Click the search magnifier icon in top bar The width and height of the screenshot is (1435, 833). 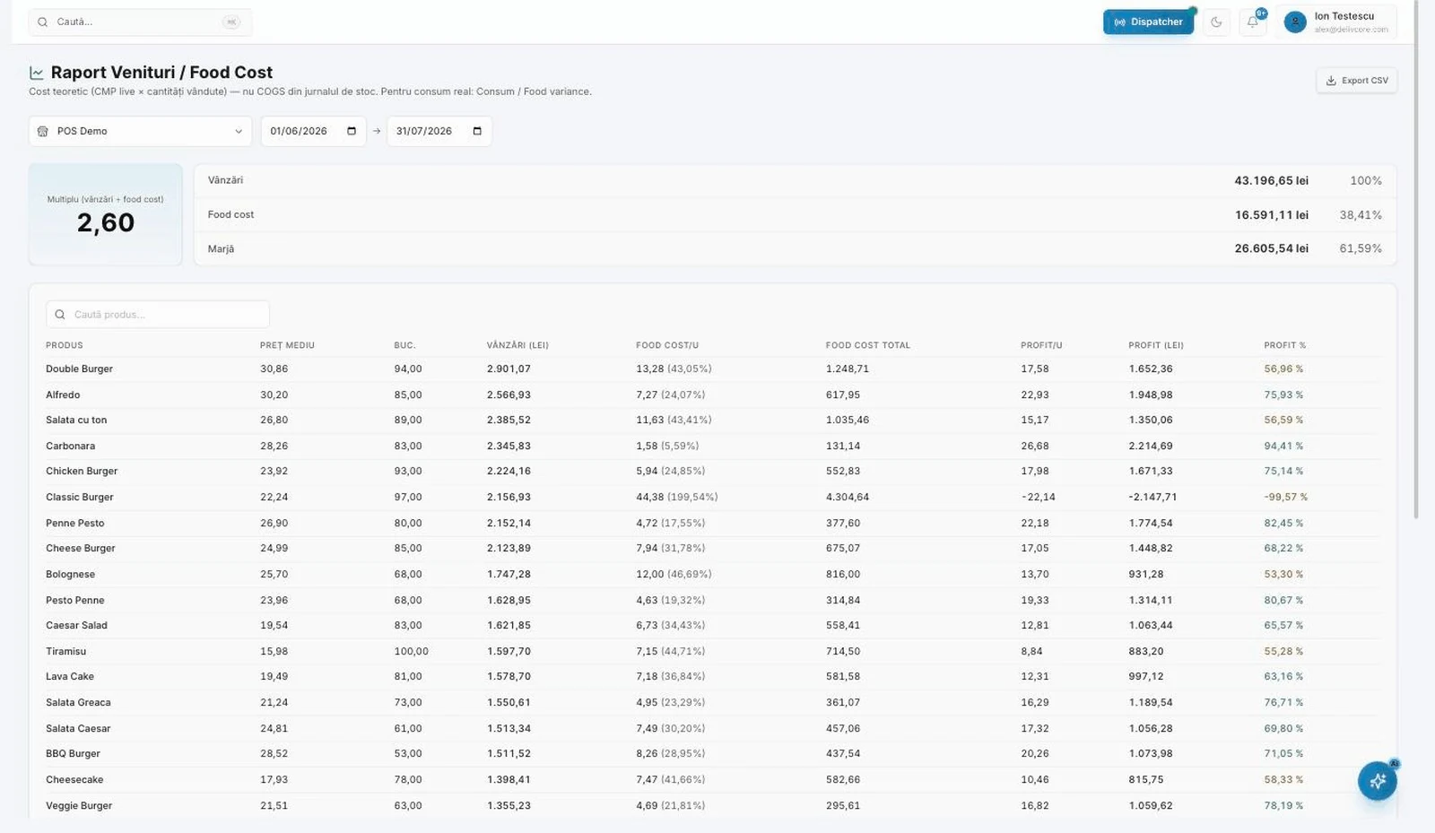point(42,22)
